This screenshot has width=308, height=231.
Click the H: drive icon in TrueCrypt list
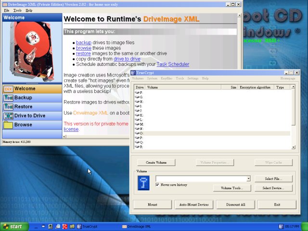click(137, 102)
